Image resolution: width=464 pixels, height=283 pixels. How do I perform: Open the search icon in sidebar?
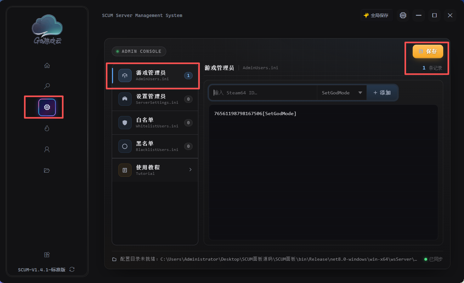47,86
